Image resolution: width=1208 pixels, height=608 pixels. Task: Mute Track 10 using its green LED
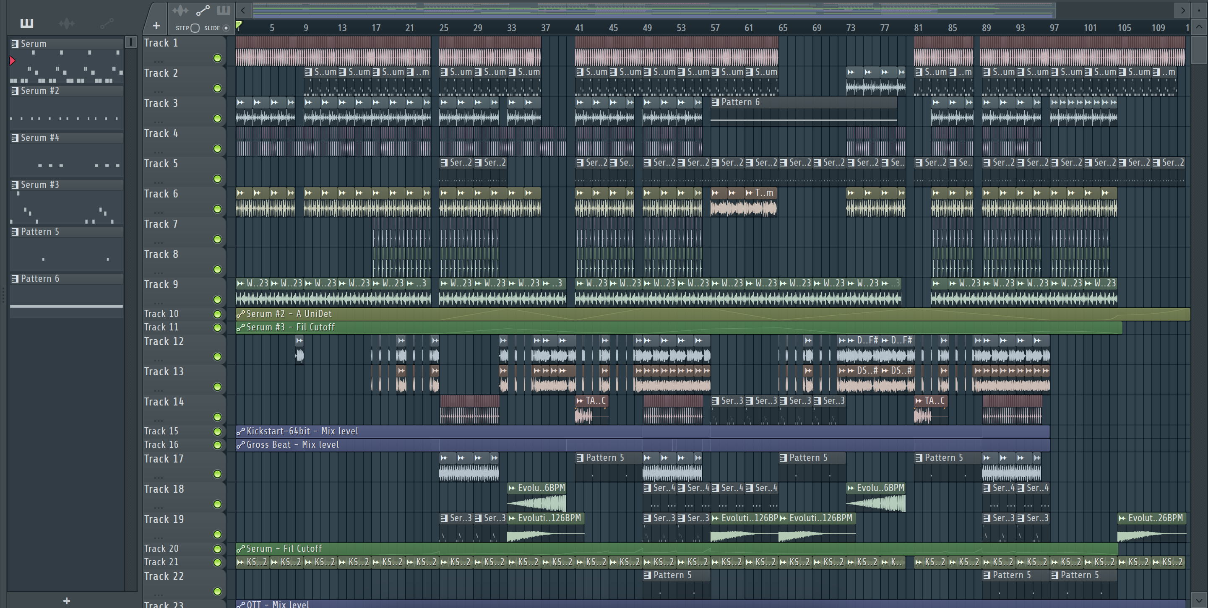[217, 314]
